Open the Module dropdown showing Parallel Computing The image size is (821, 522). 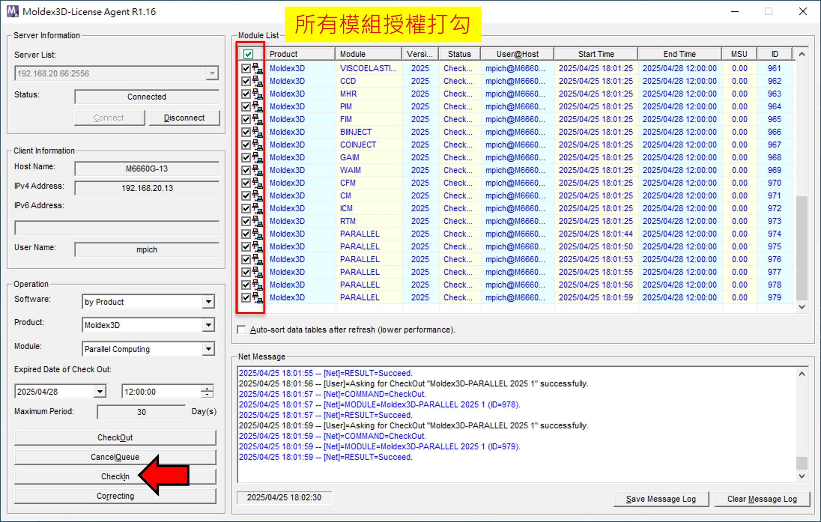208,349
